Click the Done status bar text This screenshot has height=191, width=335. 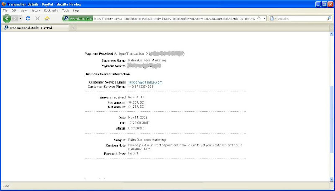6,186
